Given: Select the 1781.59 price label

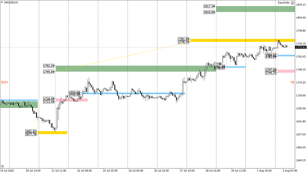Looking at the screenshot, I should coord(183,39).
